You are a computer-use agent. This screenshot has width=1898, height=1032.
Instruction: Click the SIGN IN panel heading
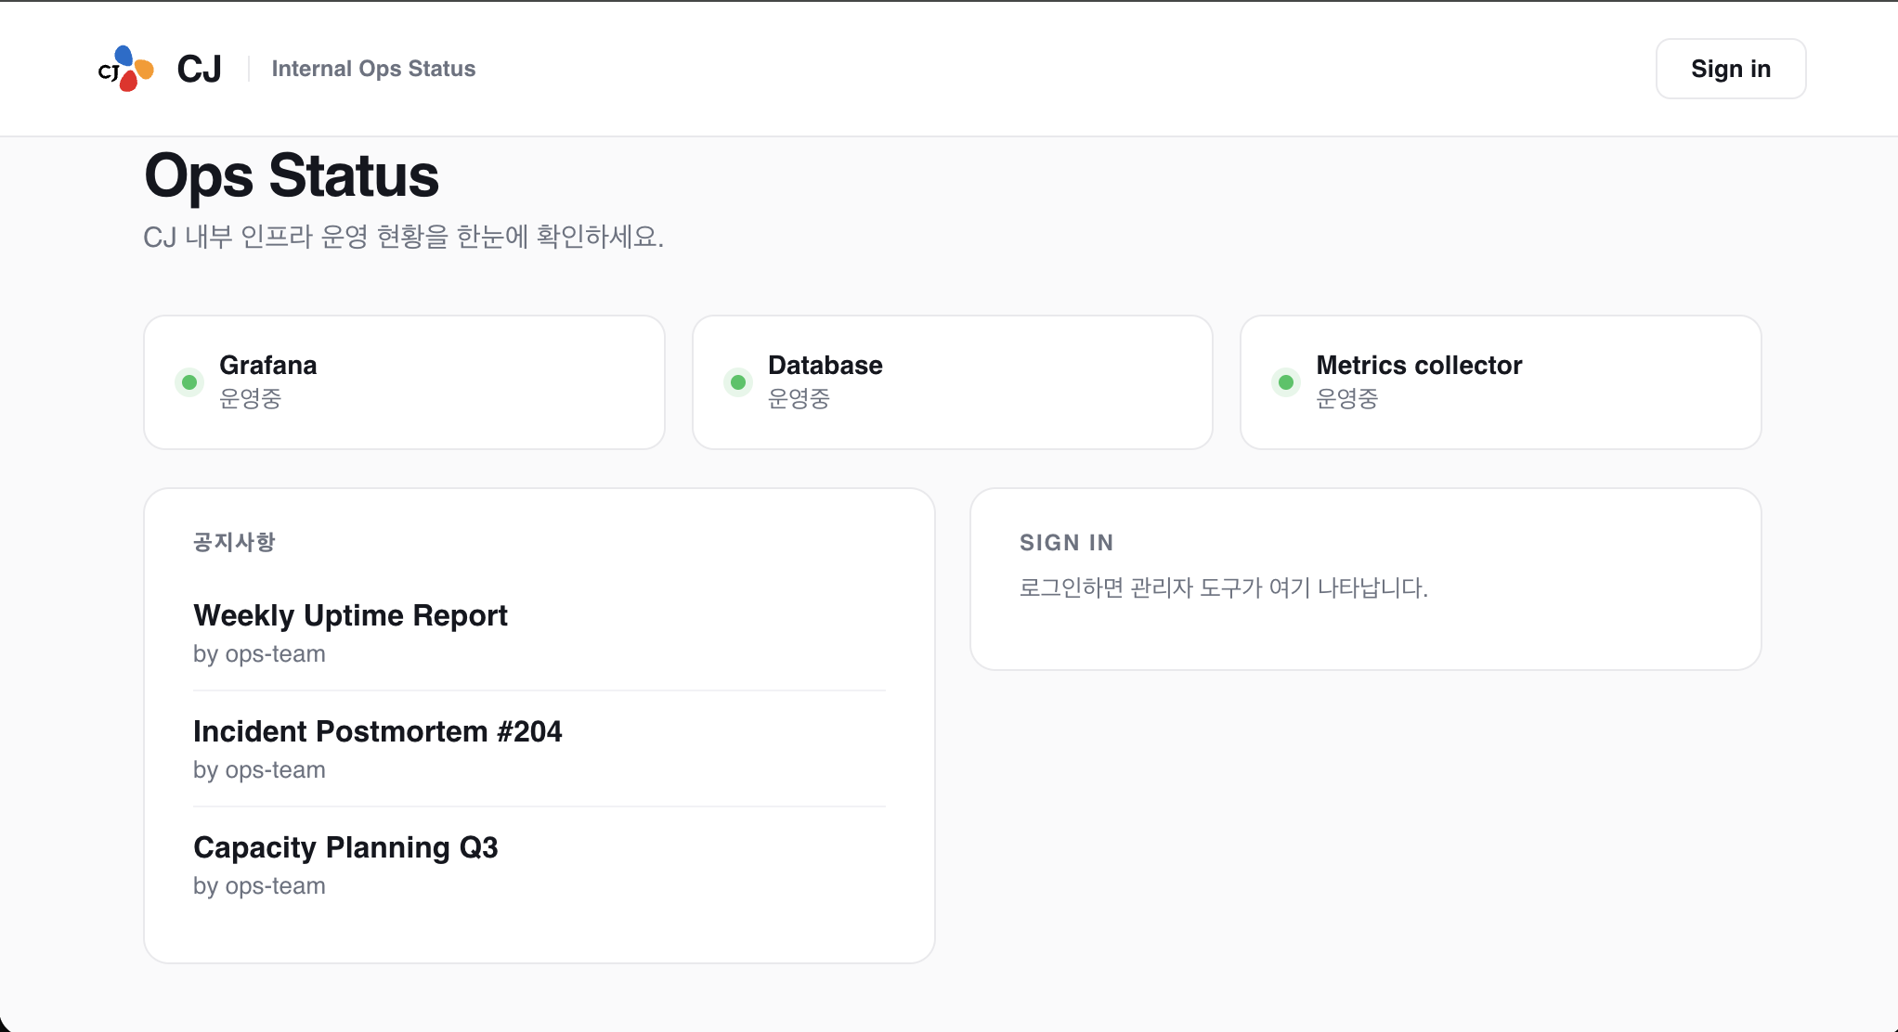[1066, 543]
